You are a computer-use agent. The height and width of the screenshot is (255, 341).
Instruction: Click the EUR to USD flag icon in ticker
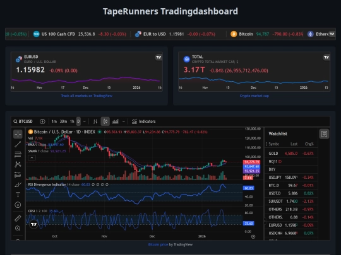[138, 34]
